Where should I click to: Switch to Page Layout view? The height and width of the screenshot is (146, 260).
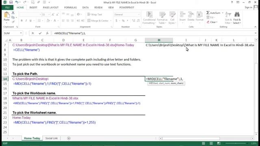211,143
